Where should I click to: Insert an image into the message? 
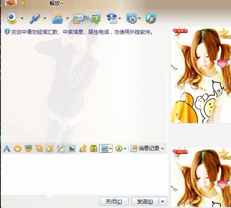click(72, 148)
